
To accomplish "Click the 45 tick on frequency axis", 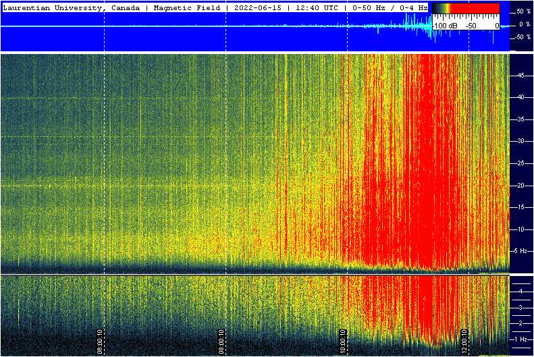I will (x=520, y=76).
